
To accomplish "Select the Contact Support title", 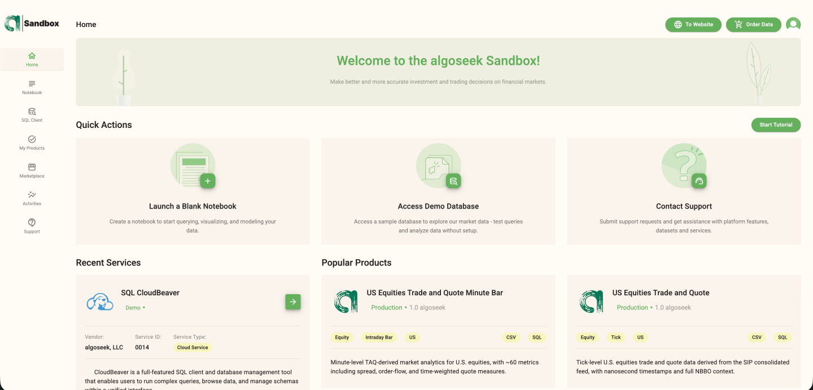I will pyautogui.click(x=684, y=206).
